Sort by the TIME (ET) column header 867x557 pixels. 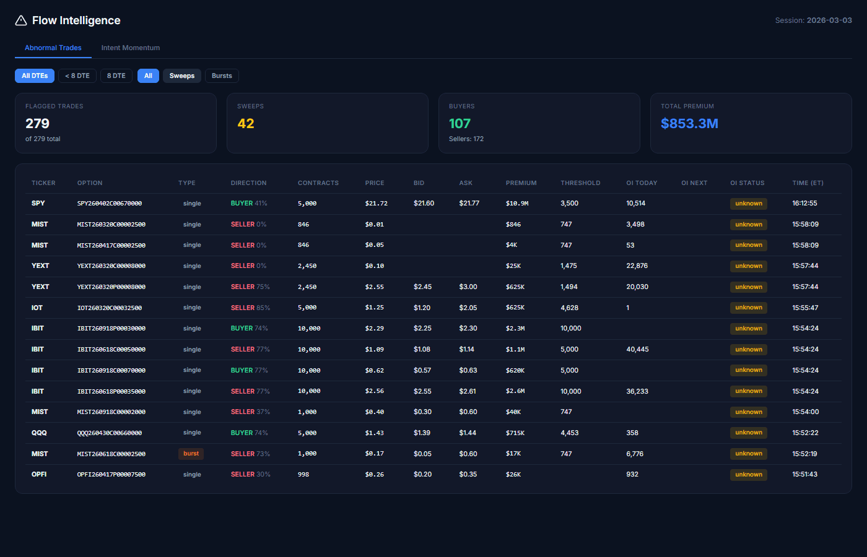808,183
